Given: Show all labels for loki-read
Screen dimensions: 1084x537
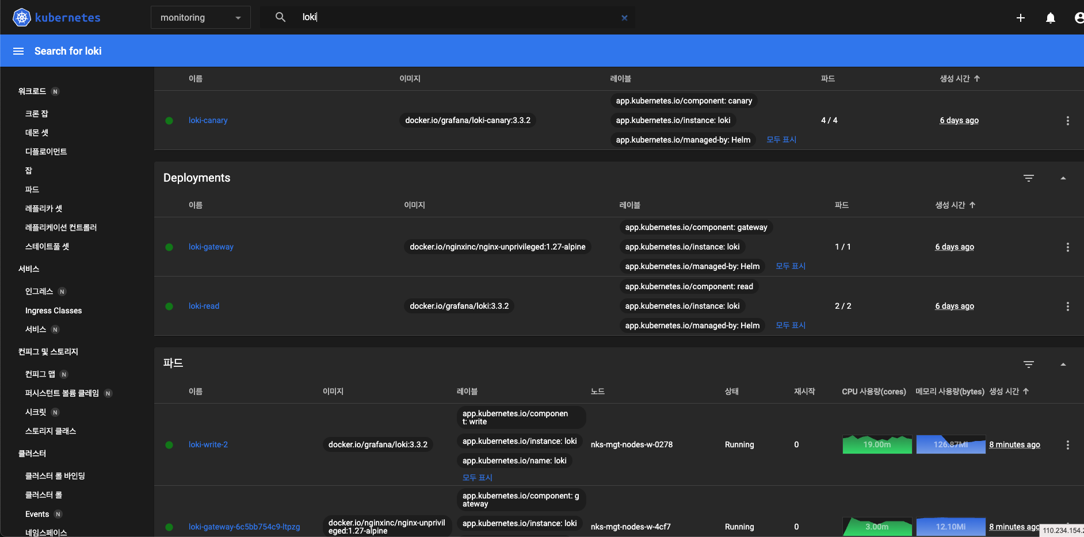Looking at the screenshot, I should [791, 325].
